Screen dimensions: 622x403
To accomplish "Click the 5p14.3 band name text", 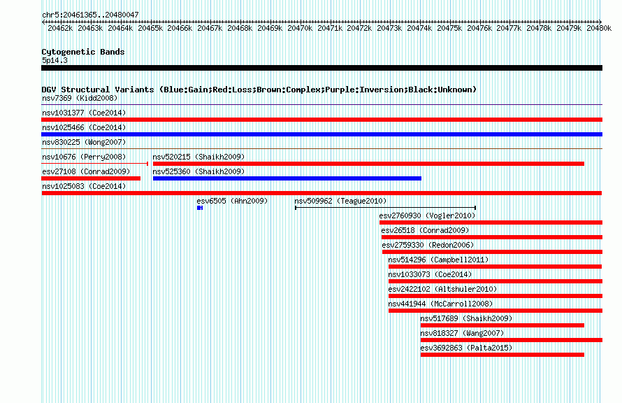I will (55, 60).
